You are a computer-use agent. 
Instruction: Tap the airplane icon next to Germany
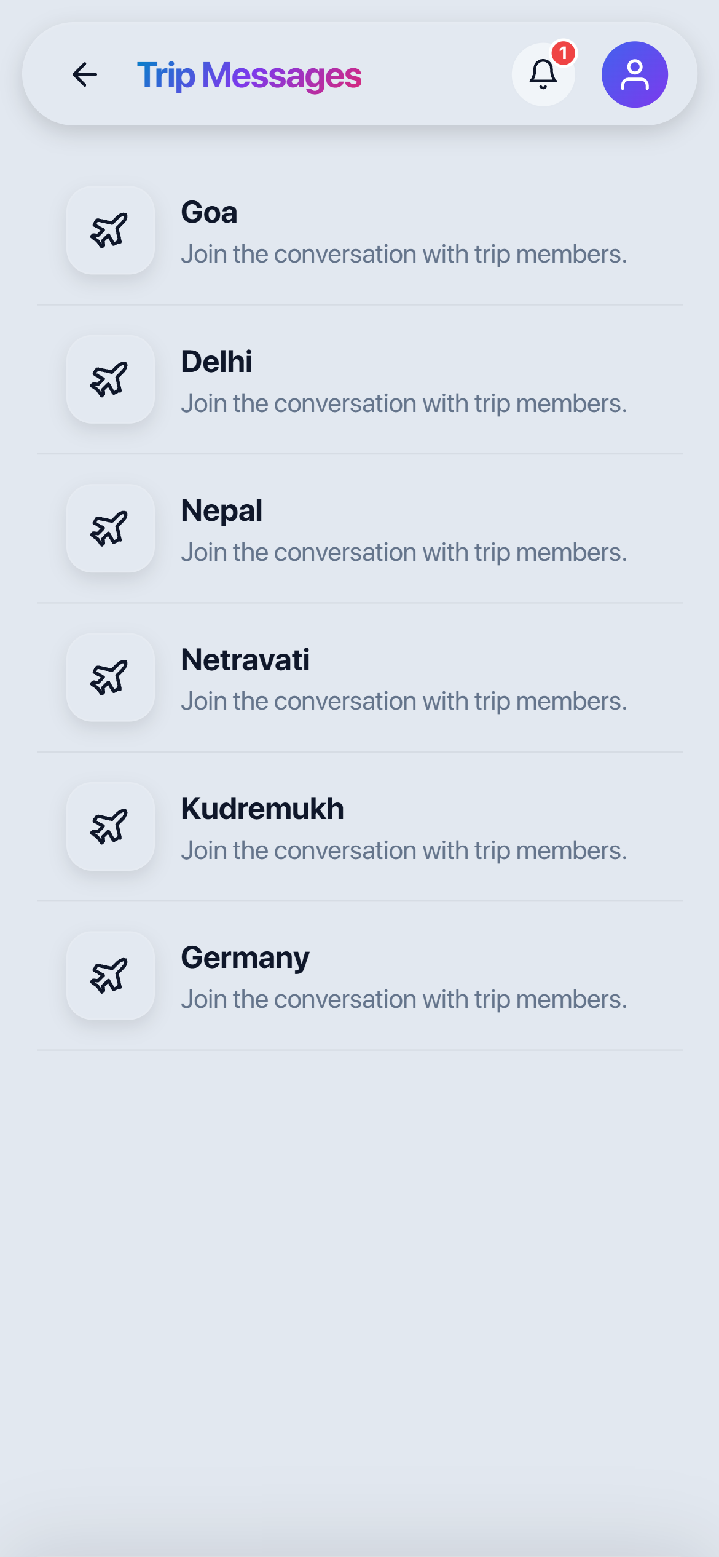tap(111, 975)
